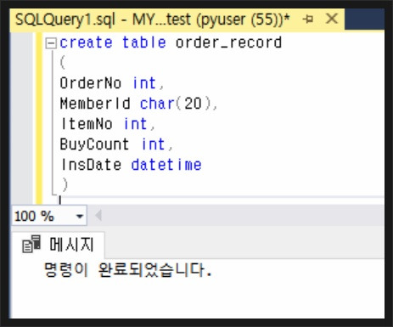Screen dimensions: 393x327
Task: Click the 'BuyCount' column name
Action: (x=94, y=144)
